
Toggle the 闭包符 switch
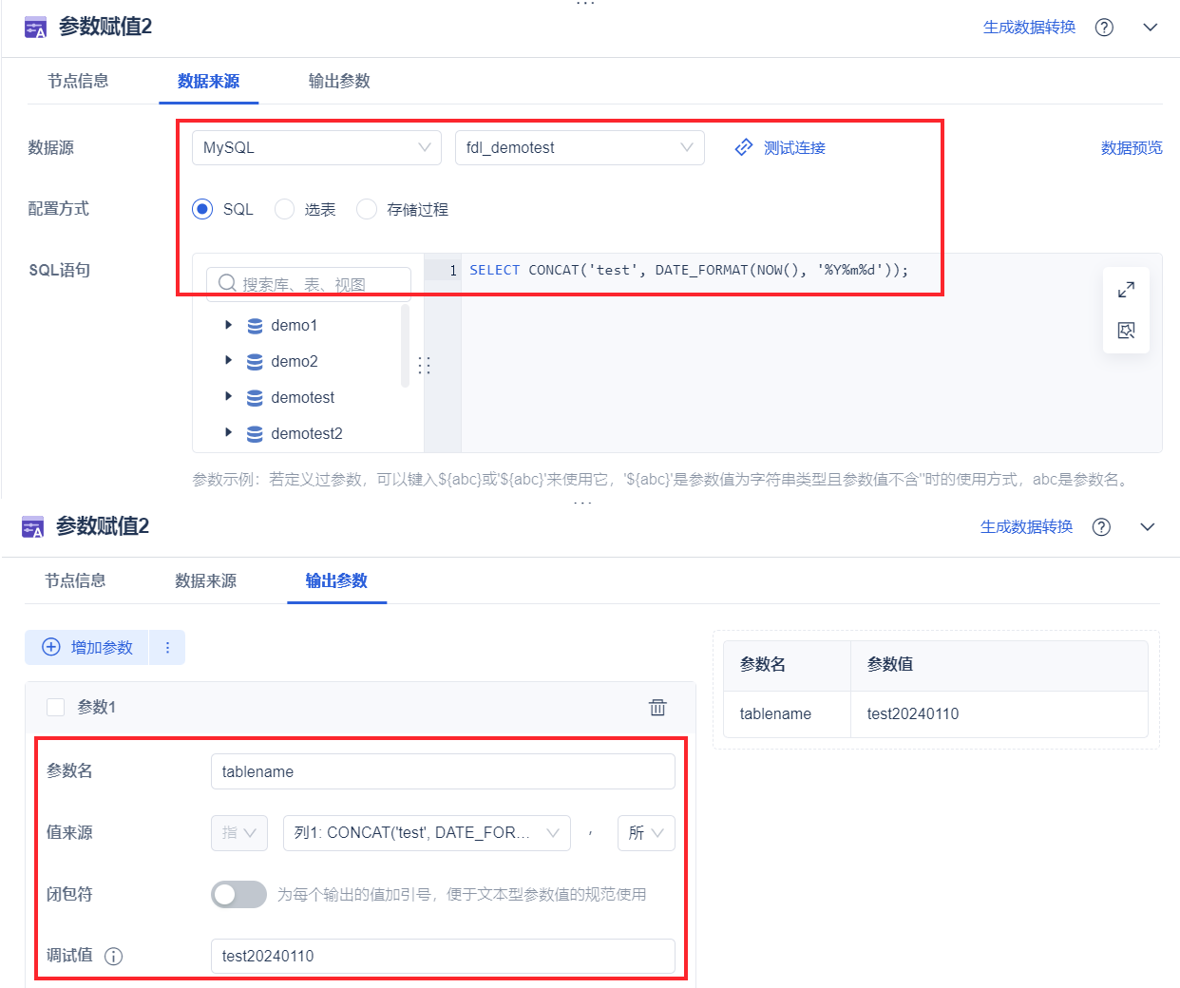238,894
